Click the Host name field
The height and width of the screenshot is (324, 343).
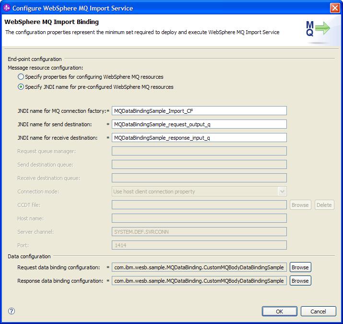[199, 218]
